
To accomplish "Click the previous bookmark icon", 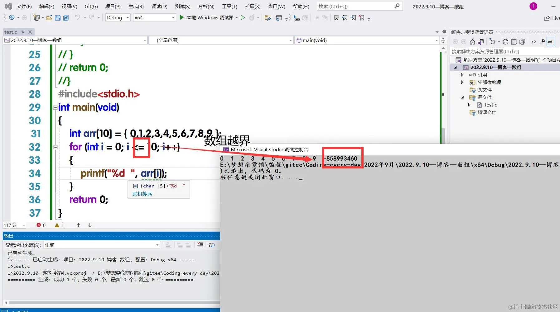I will (345, 18).
